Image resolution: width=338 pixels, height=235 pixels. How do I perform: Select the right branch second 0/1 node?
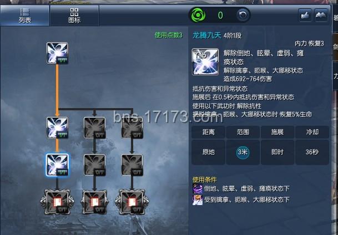[132, 165]
